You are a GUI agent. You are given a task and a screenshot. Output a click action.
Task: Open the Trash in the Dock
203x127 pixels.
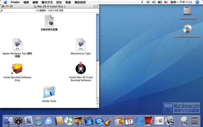tap(195, 121)
